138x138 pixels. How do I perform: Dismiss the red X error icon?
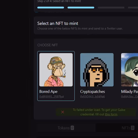tap(63, 112)
